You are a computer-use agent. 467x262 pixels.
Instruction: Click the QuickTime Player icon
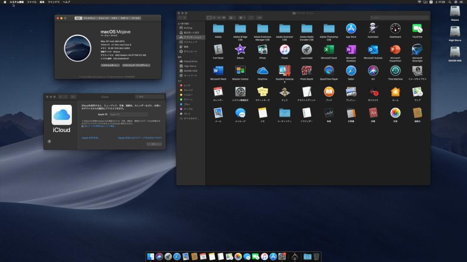(329, 71)
